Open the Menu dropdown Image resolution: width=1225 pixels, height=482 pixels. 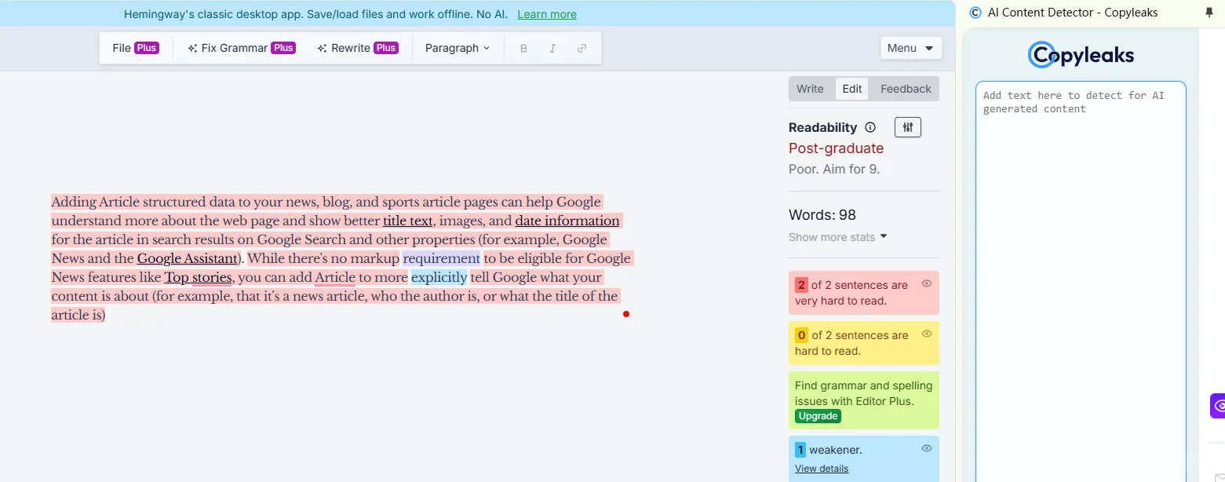pyautogui.click(x=910, y=48)
